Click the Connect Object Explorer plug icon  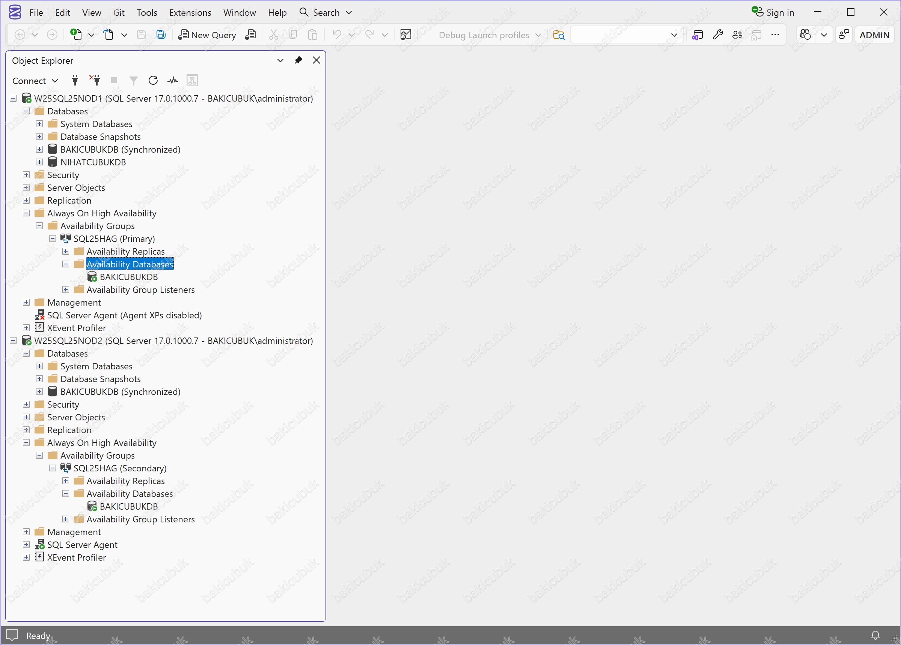click(75, 81)
